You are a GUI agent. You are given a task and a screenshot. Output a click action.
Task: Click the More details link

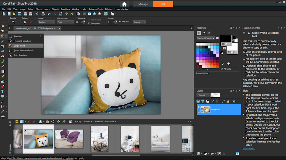249,148
